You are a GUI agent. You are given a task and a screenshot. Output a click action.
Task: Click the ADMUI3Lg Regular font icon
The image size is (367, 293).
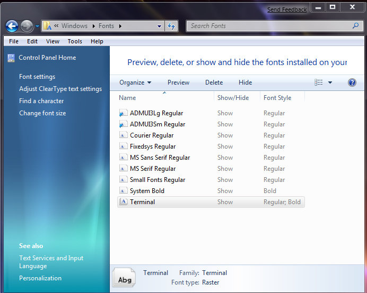[x=123, y=113]
